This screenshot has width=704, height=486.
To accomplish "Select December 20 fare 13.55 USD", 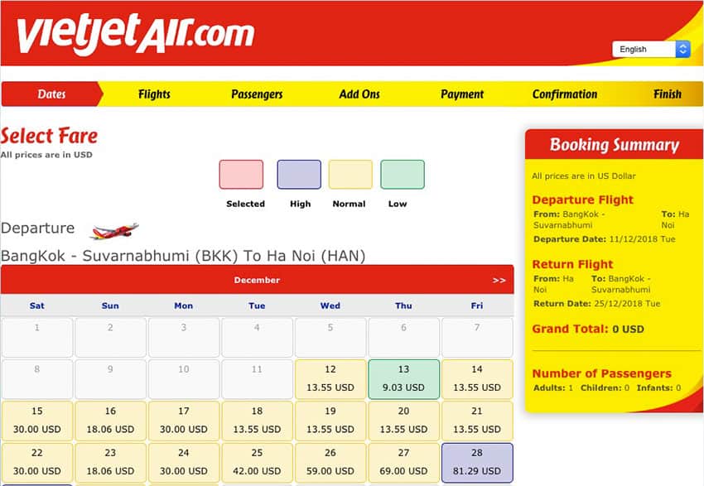I will point(403,421).
